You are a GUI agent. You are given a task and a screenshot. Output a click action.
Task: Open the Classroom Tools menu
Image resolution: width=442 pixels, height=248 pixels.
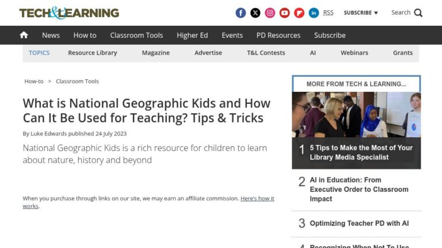[136, 35]
